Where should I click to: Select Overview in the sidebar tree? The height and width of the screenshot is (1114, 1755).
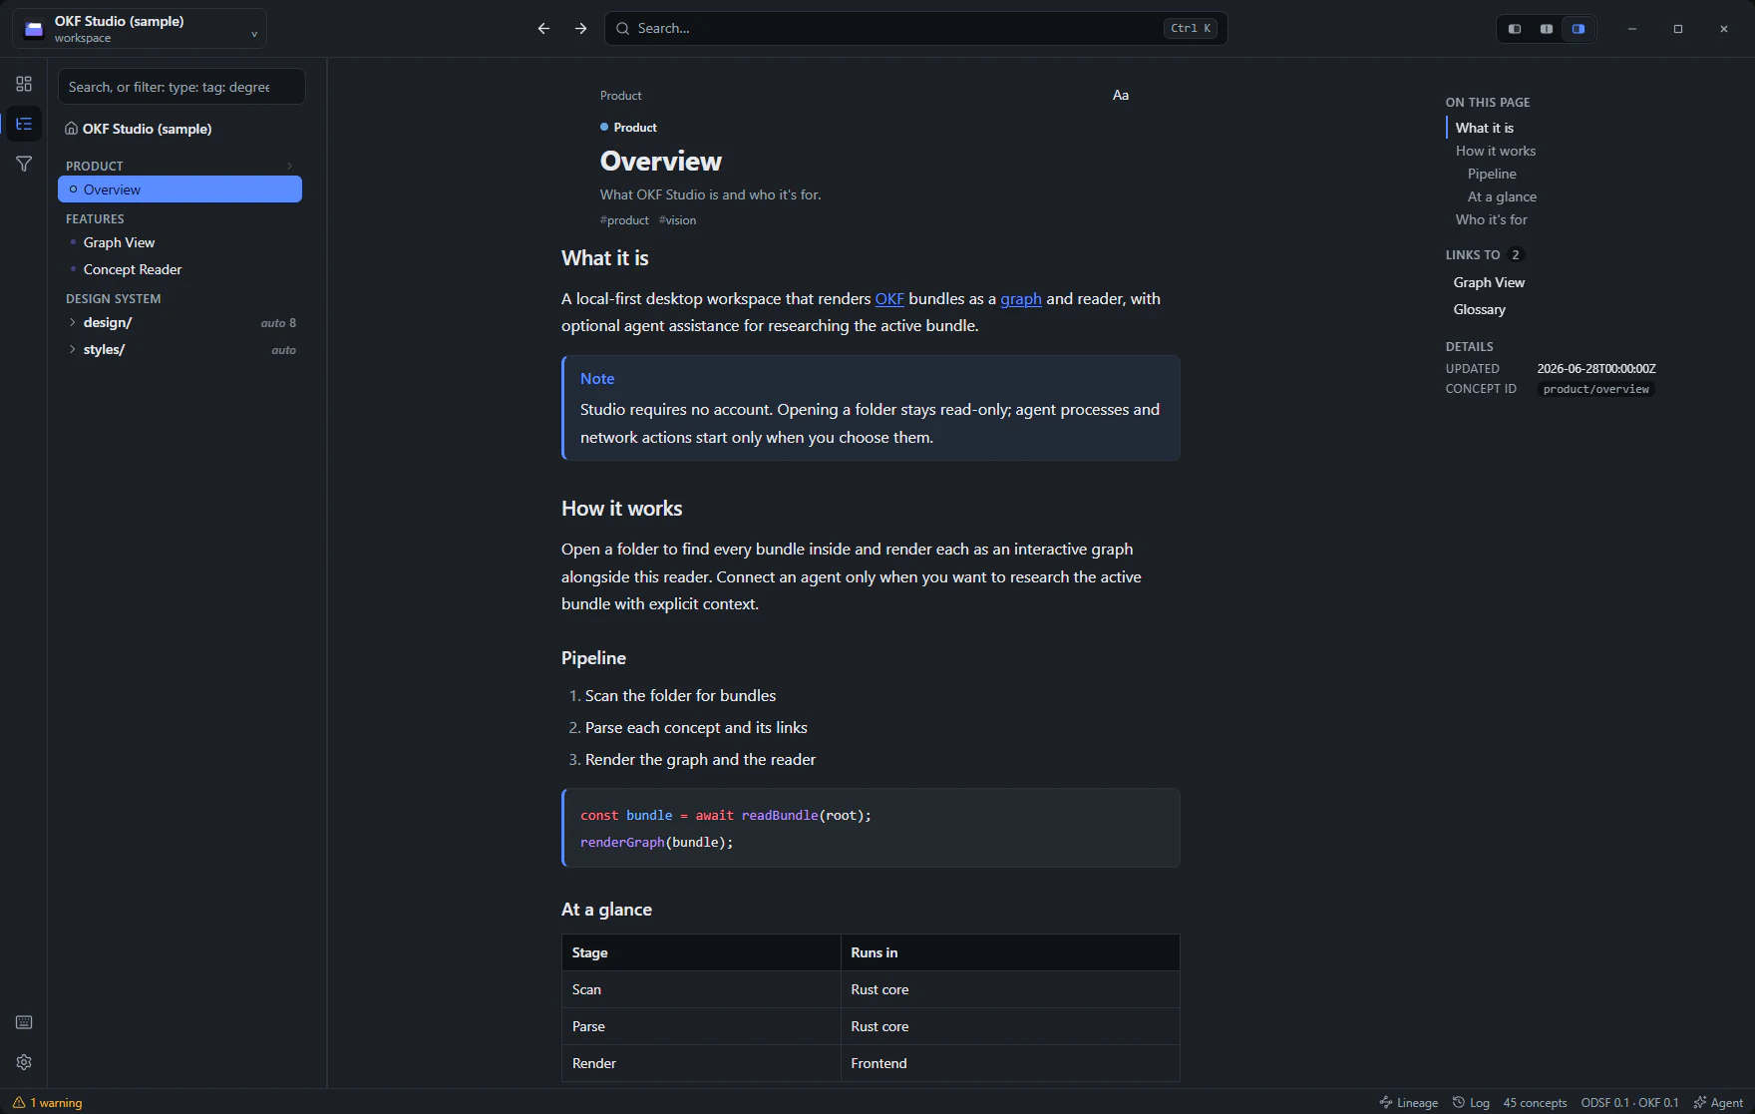click(179, 189)
